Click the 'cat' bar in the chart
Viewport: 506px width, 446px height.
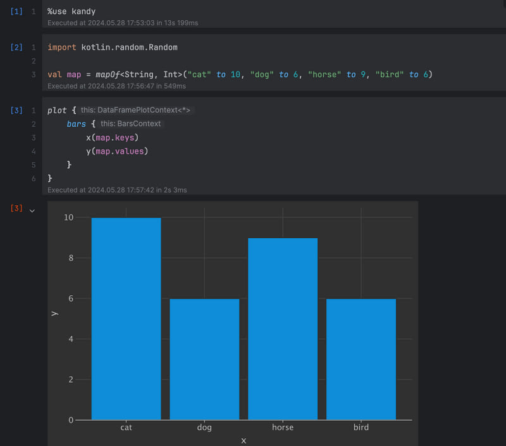pos(126,318)
